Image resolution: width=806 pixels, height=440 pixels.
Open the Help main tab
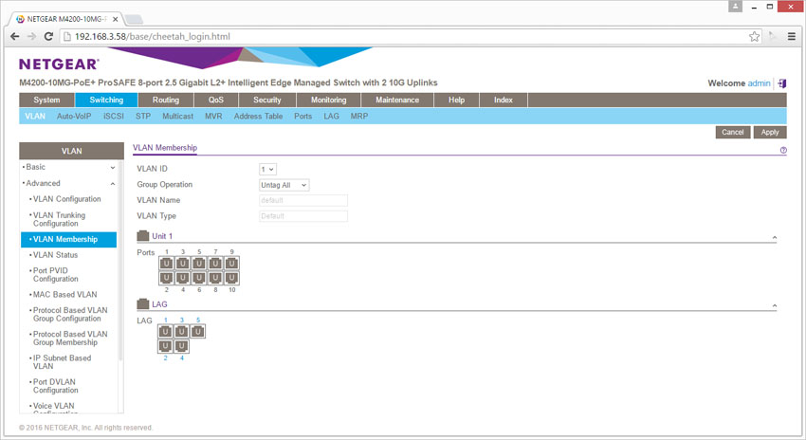[x=456, y=101]
